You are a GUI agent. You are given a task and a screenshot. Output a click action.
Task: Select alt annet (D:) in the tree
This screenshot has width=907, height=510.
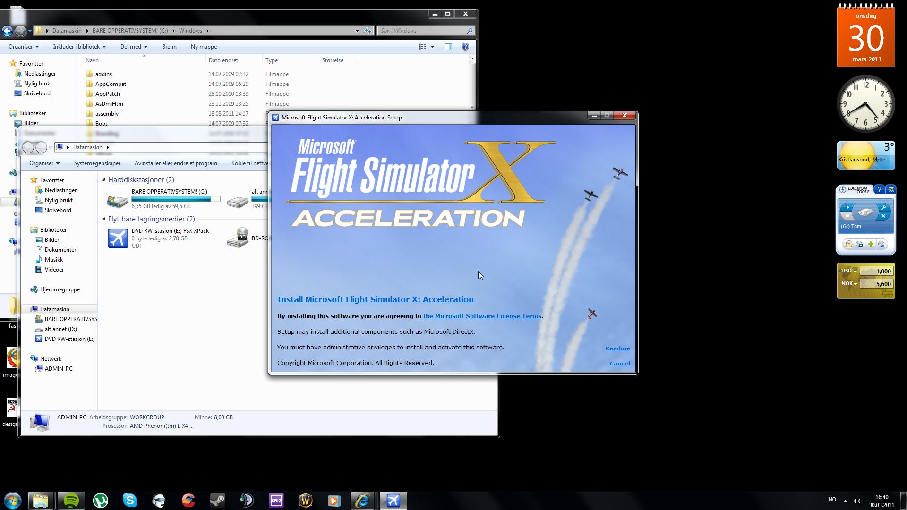pos(60,329)
